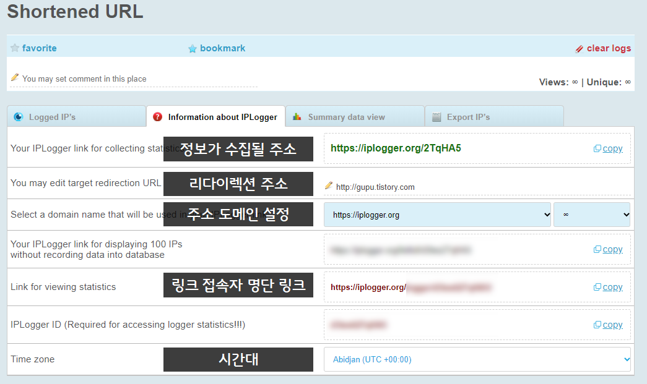Switch to the Logged IP's tab
The width and height of the screenshot is (647, 384).
click(76, 117)
